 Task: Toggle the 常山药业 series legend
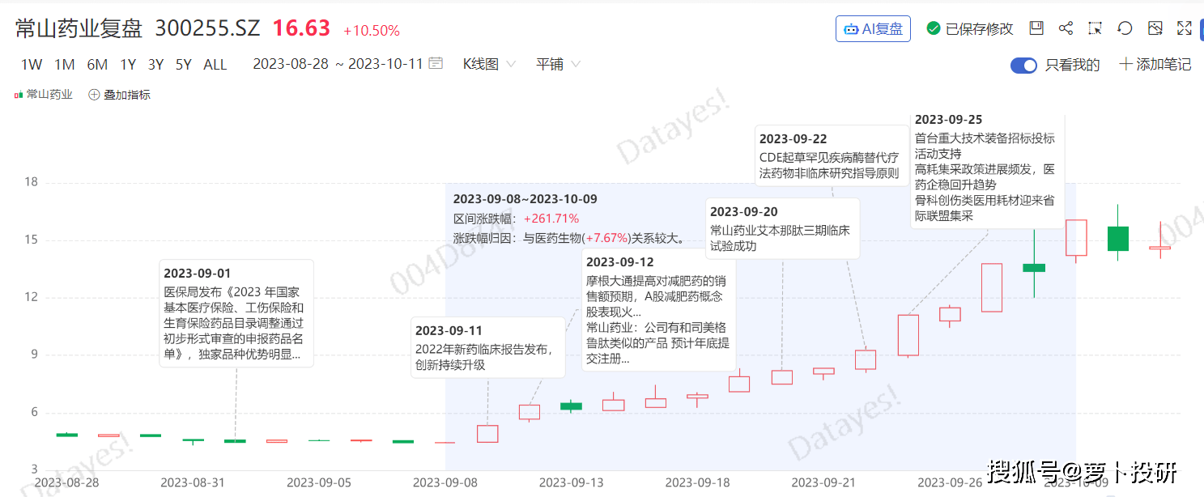pos(44,95)
